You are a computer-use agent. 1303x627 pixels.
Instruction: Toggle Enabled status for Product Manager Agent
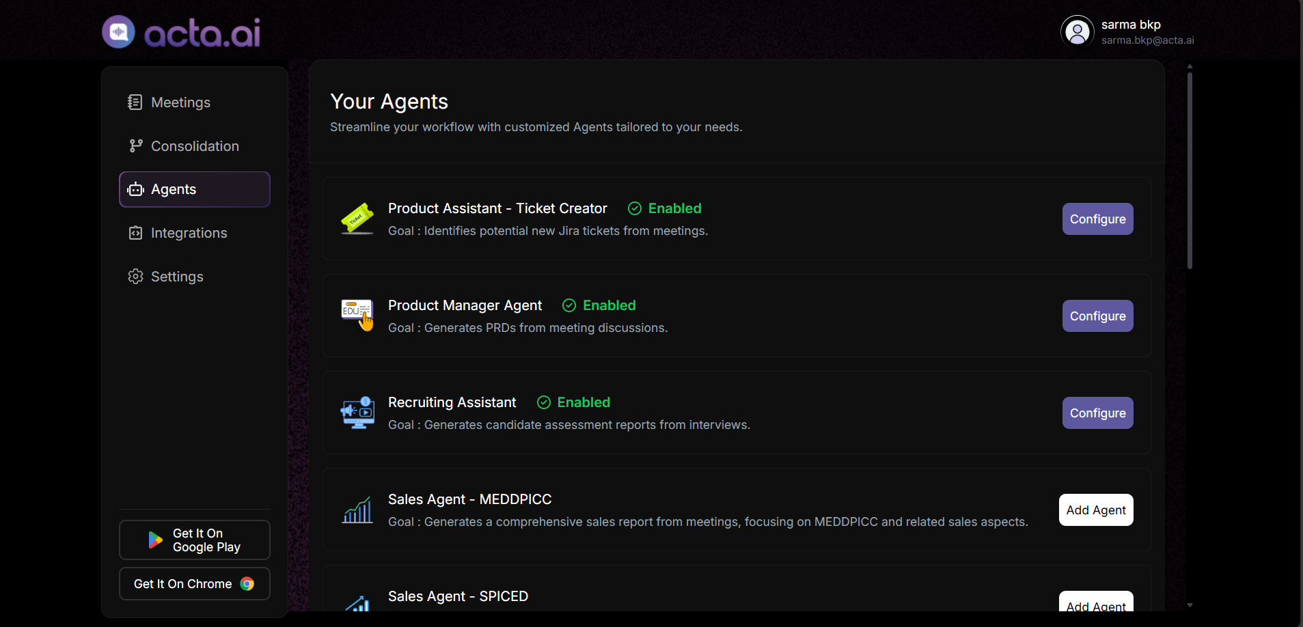(x=569, y=305)
